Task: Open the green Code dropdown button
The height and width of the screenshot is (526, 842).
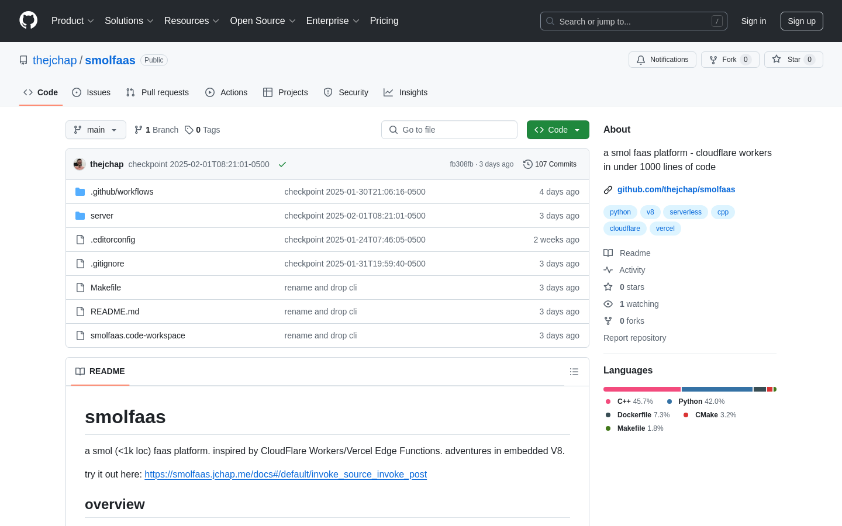Action: click(x=558, y=130)
